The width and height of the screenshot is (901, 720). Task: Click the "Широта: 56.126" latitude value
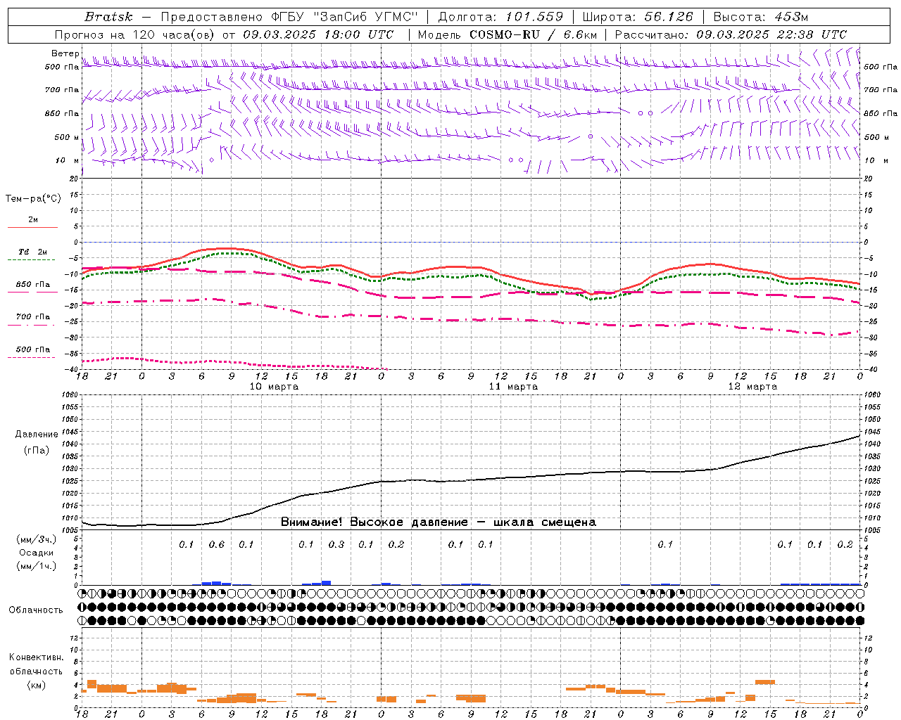point(638,16)
